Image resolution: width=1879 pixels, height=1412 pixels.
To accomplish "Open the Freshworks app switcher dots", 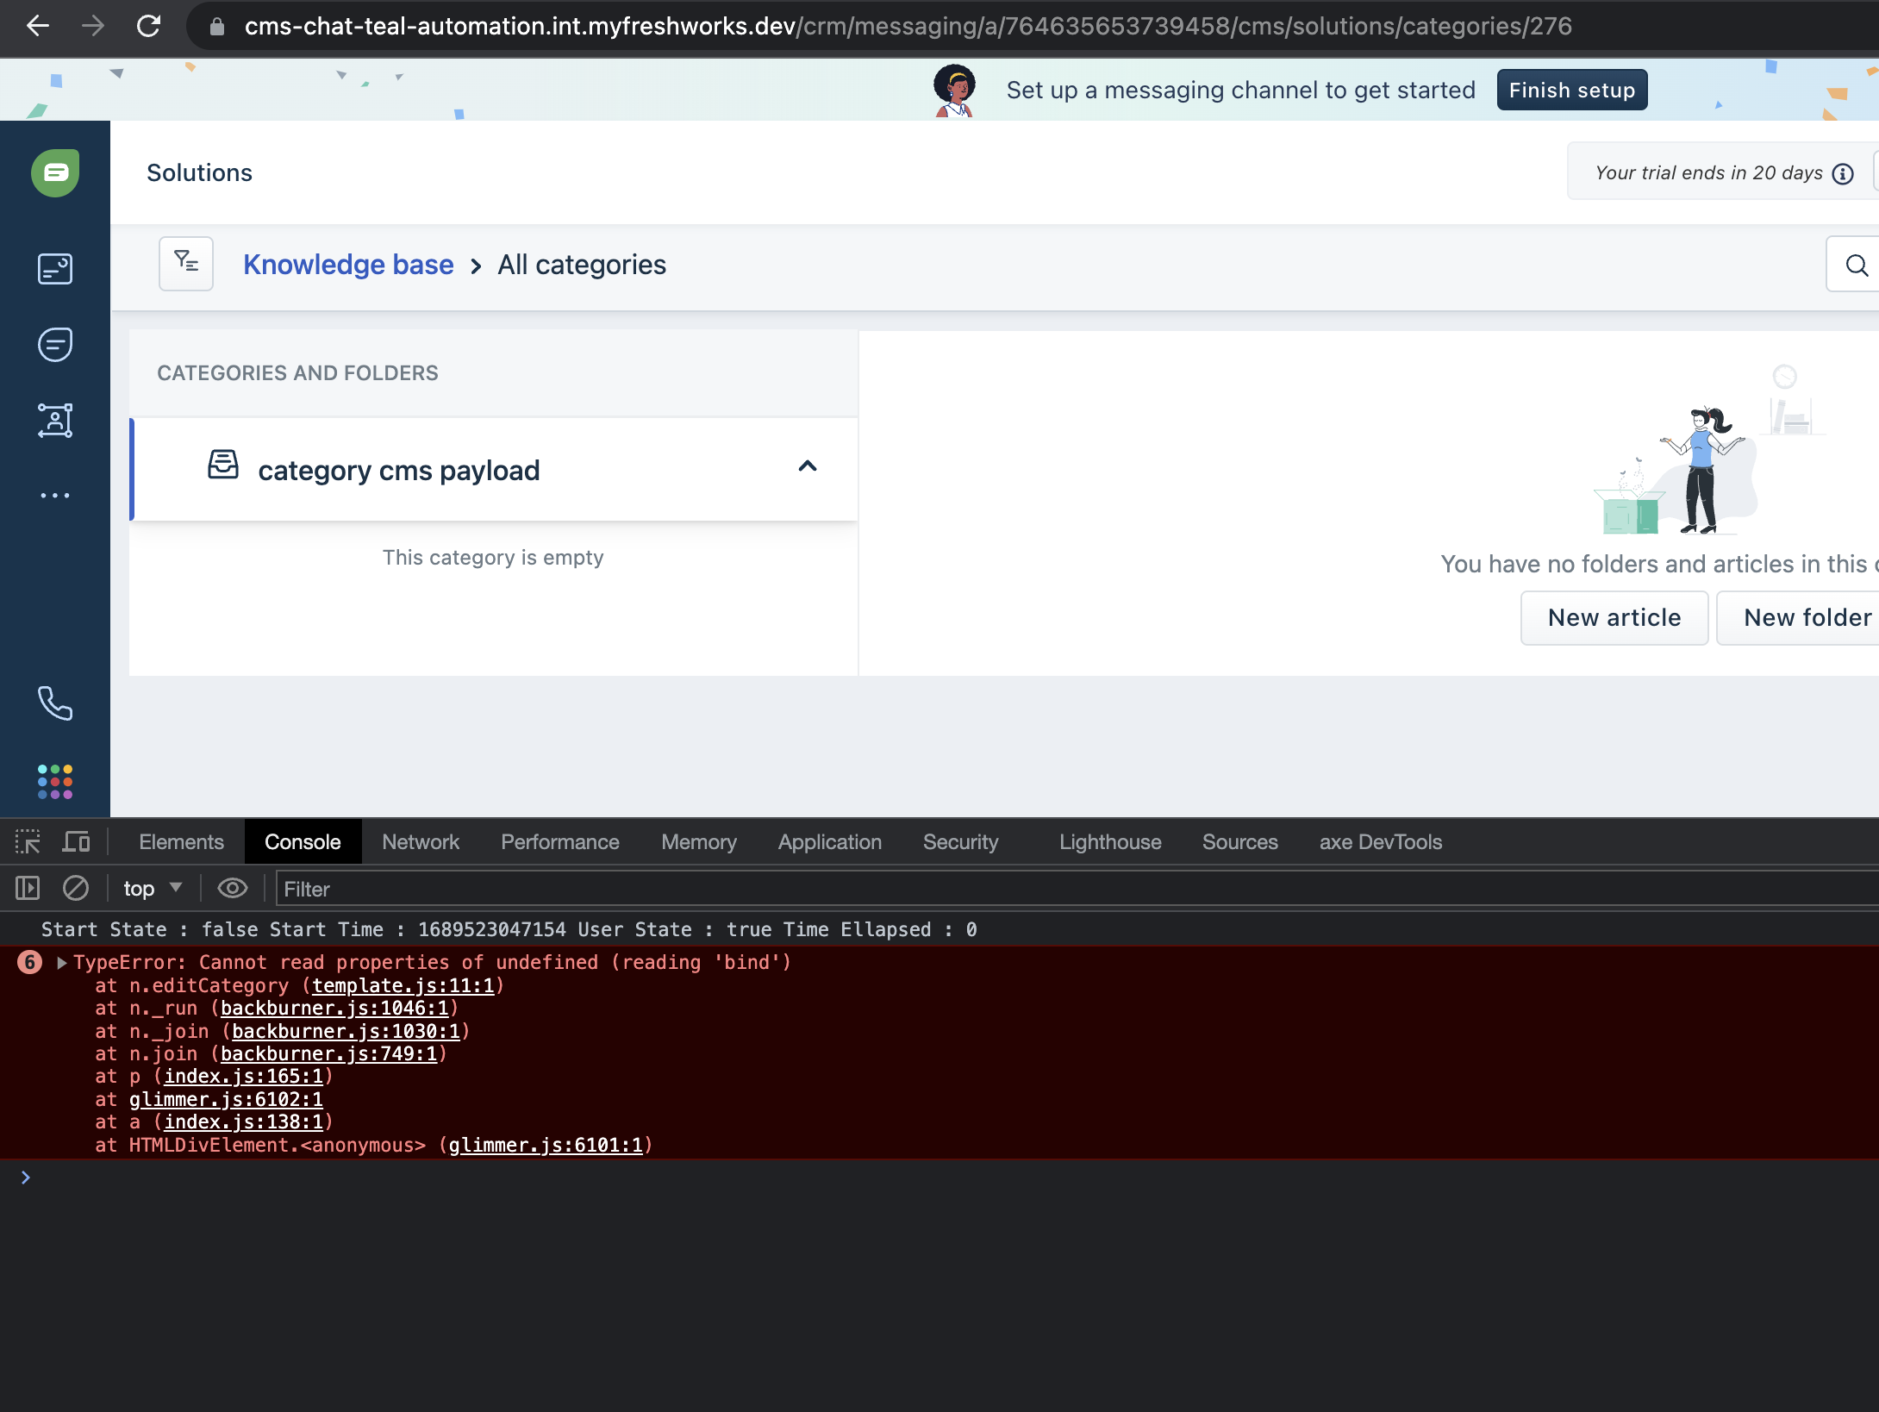I will 55,781.
